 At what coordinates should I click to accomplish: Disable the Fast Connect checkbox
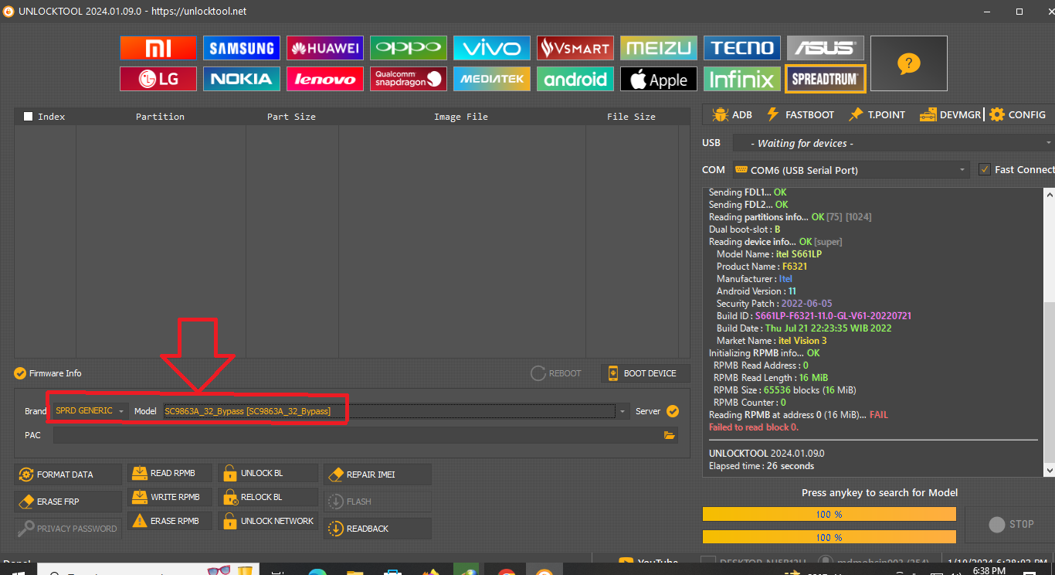coord(984,170)
